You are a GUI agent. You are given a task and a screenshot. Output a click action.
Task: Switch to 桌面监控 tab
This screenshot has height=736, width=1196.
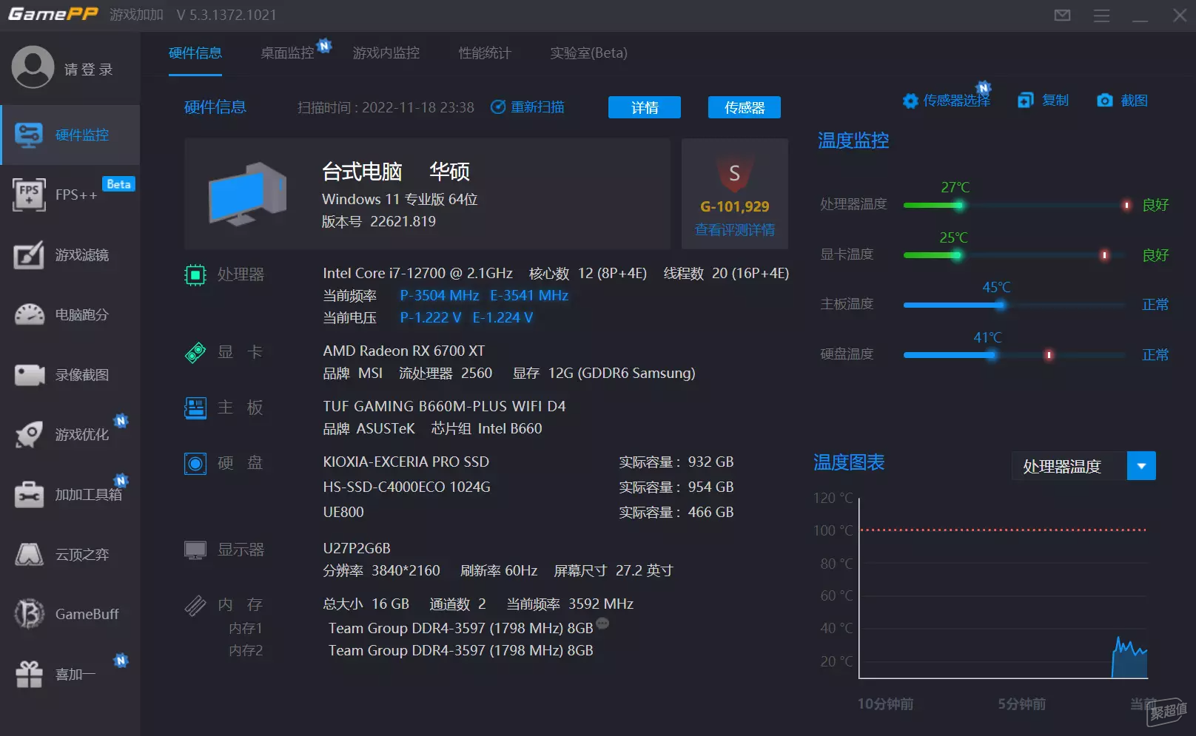[287, 53]
